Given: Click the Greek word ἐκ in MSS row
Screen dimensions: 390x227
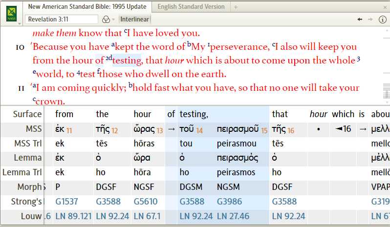Looking at the screenshot, I should (60, 129).
